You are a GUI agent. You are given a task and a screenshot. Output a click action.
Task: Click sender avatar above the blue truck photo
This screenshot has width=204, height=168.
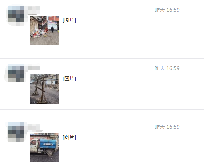tap(16, 132)
